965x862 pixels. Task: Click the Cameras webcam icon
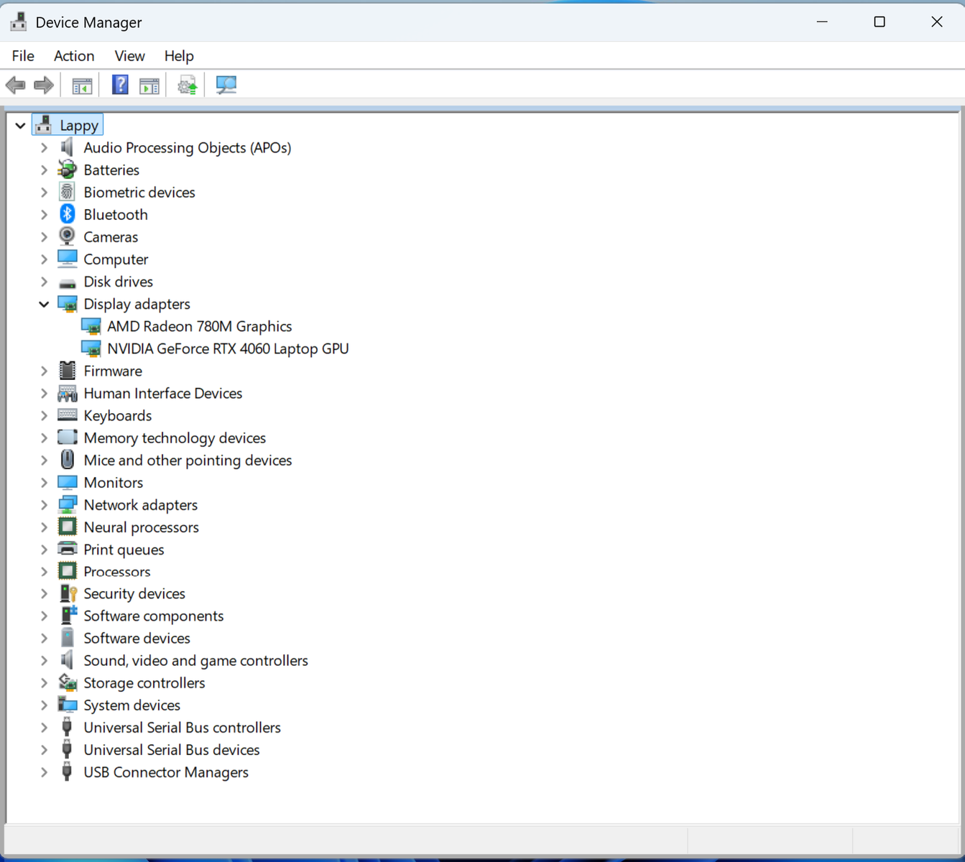[x=68, y=236]
